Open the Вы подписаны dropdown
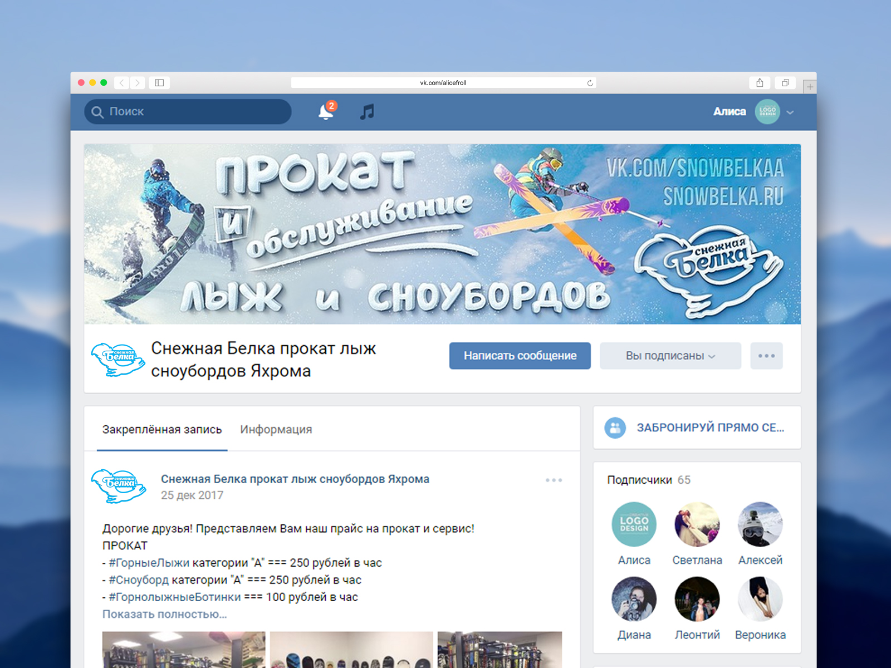 (x=670, y=356)
